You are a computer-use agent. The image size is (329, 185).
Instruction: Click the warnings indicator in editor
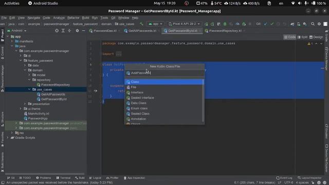point(310,44)
